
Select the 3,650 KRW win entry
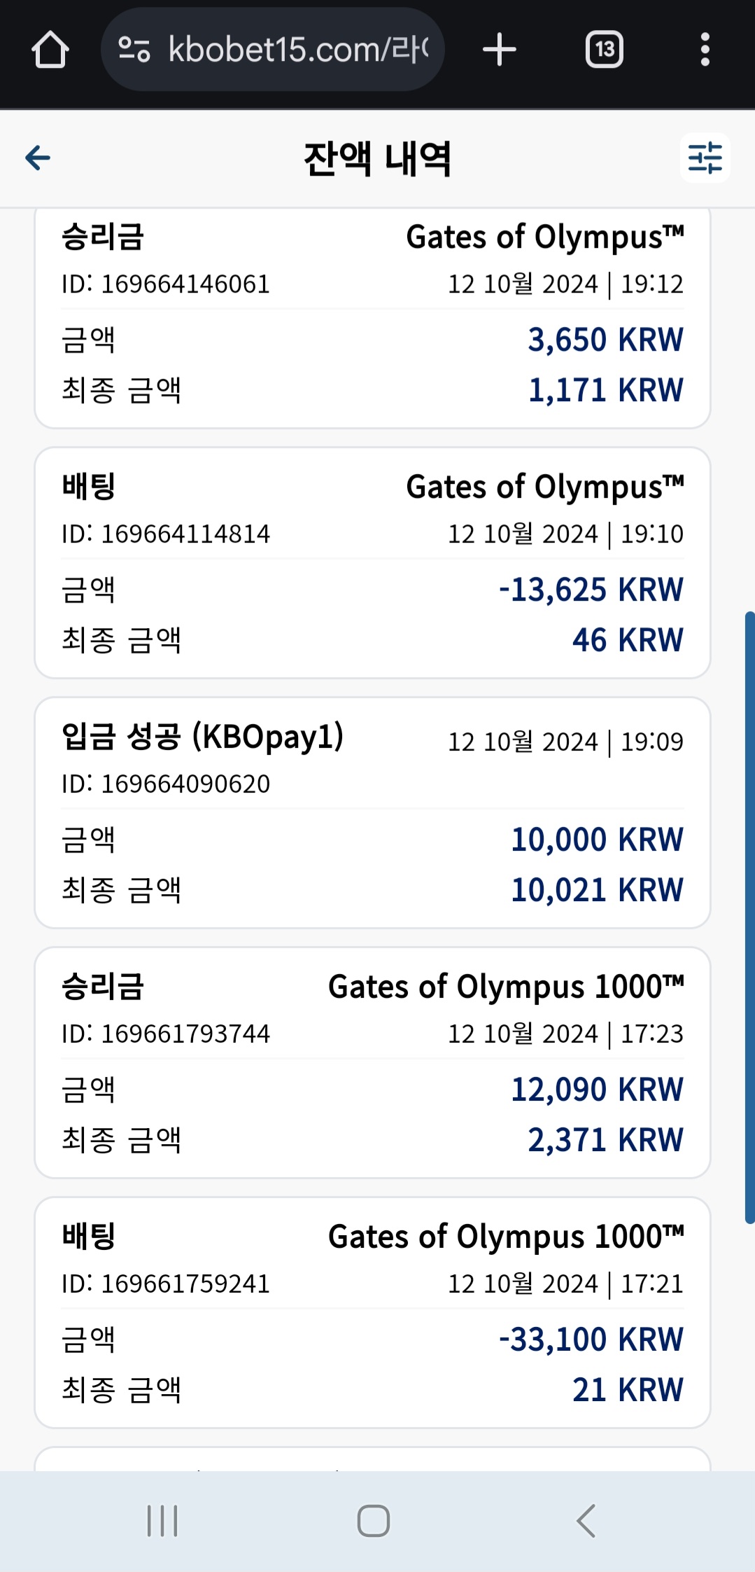point(372,317)
